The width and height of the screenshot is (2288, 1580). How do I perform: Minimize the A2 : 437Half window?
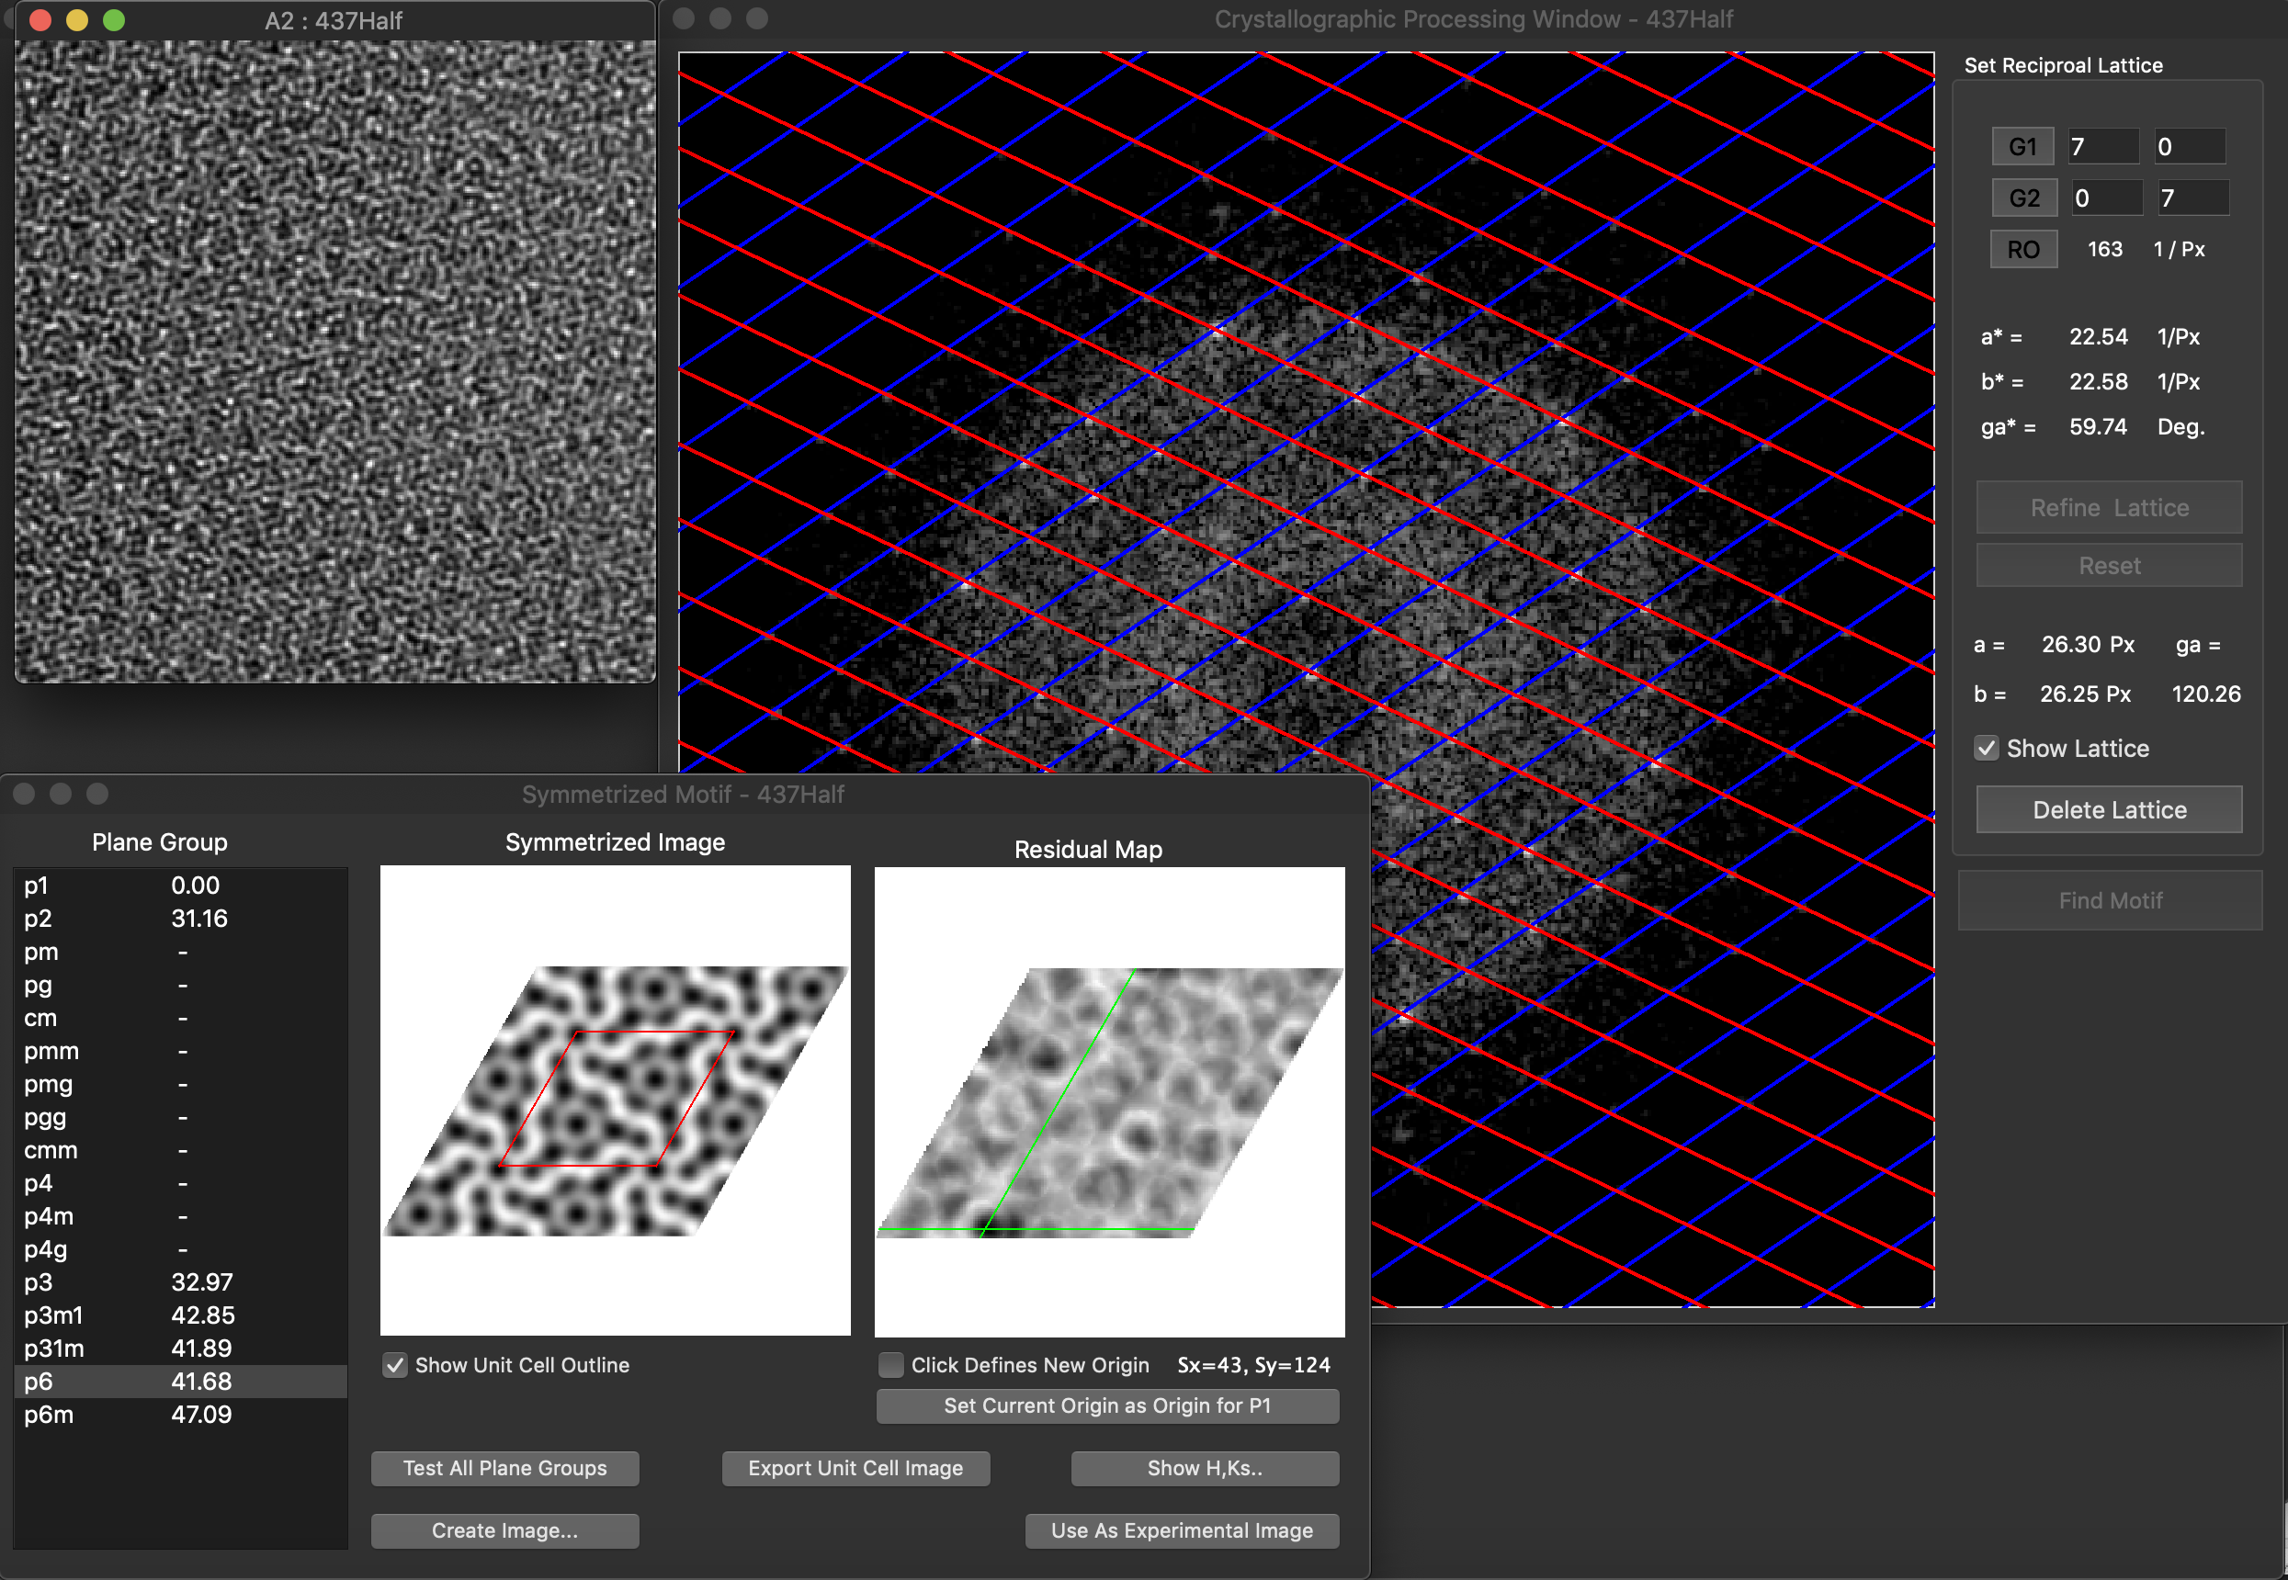click(x=77, y=20)
